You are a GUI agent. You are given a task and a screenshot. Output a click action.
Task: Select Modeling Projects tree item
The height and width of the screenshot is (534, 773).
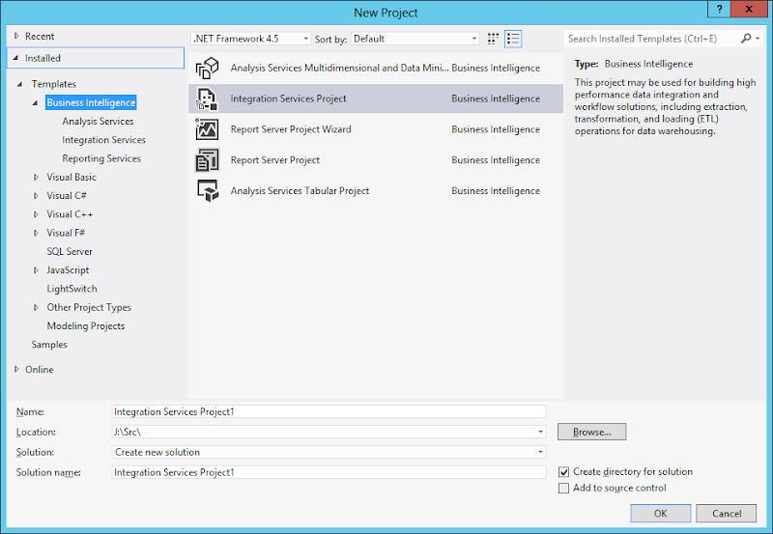tap(86, 326)
